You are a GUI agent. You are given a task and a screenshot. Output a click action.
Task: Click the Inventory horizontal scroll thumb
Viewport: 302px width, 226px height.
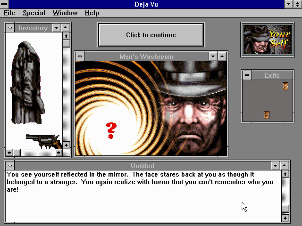coord(17,152)
